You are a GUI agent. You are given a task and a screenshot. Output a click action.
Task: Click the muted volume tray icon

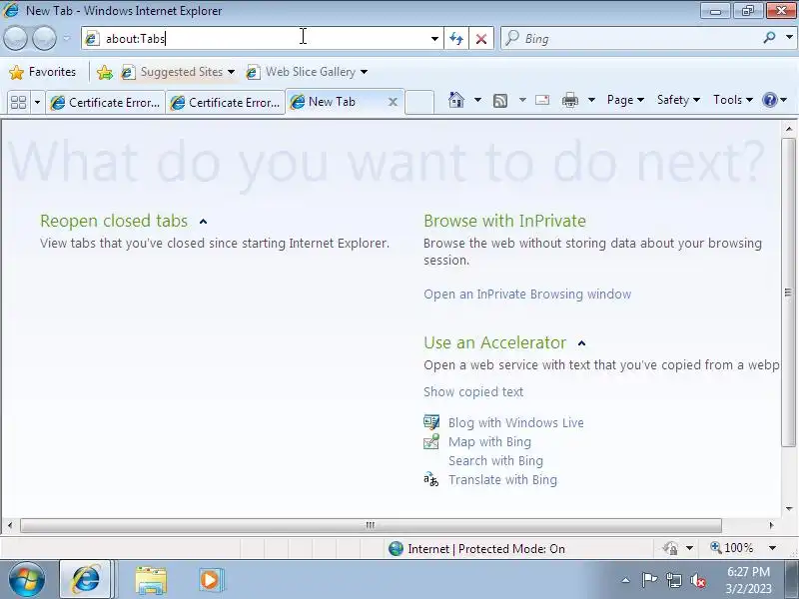tap(697, 580)
